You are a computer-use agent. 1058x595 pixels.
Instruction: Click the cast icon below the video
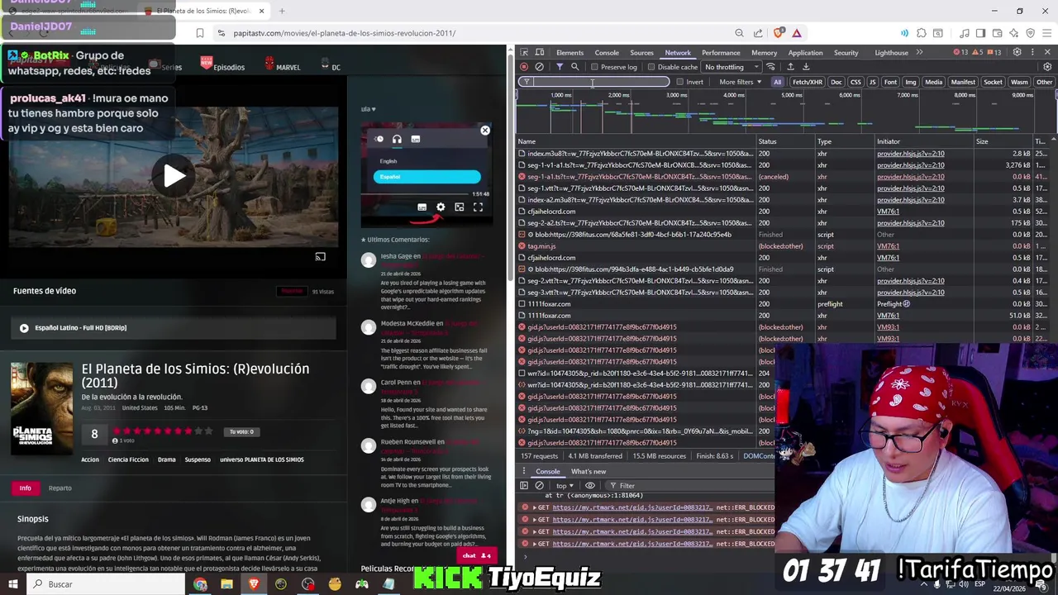pyautogui.click(x=321, y=256)
